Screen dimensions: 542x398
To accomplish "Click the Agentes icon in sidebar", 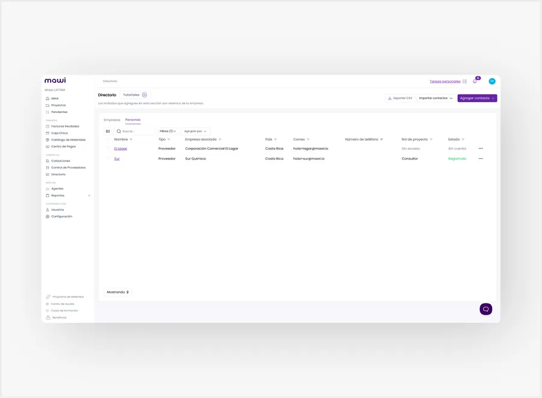I will (x=48, y=189).
